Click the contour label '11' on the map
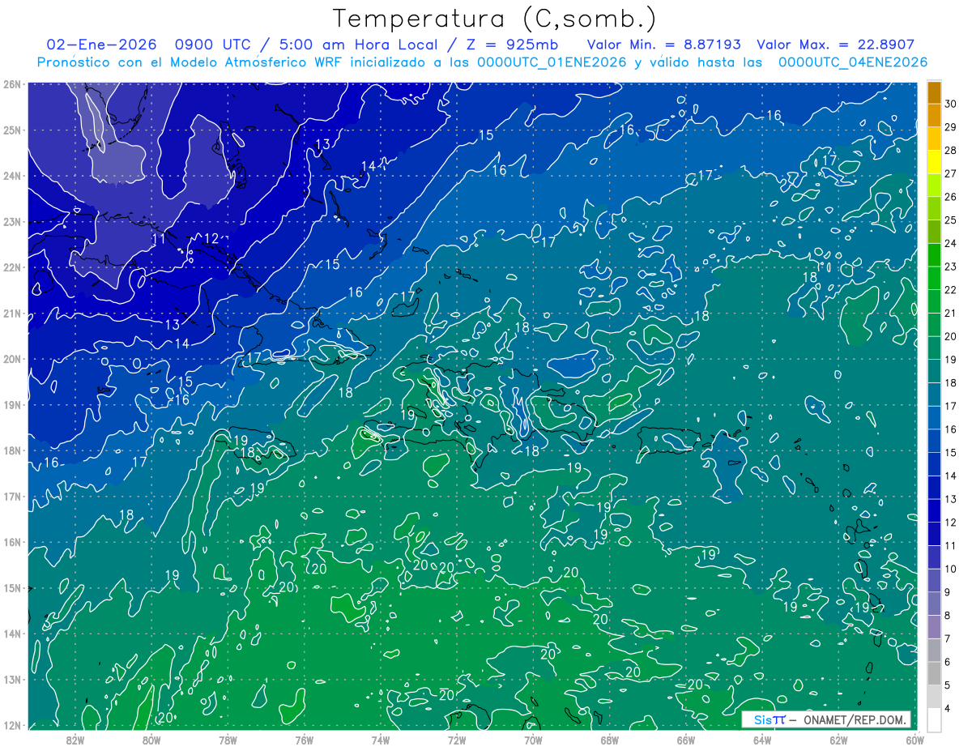This screenshot has height=751, width=972. tap(159, 238)
